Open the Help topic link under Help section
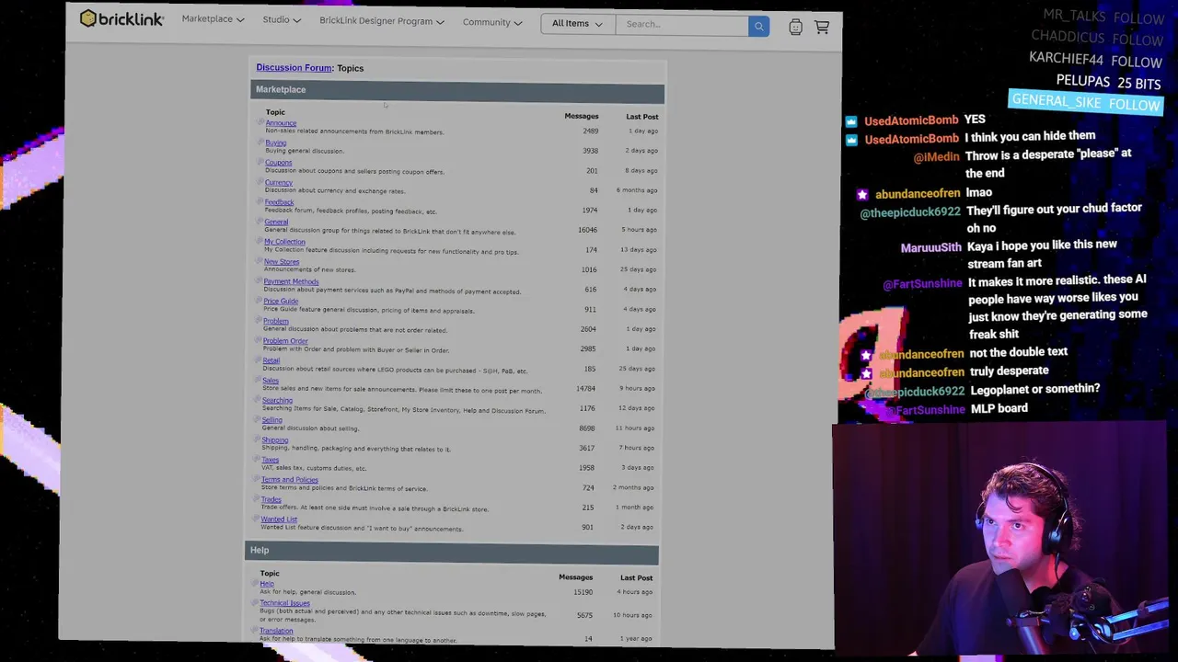This screenshot has width=1178, height=662. [x=267, y=584]
